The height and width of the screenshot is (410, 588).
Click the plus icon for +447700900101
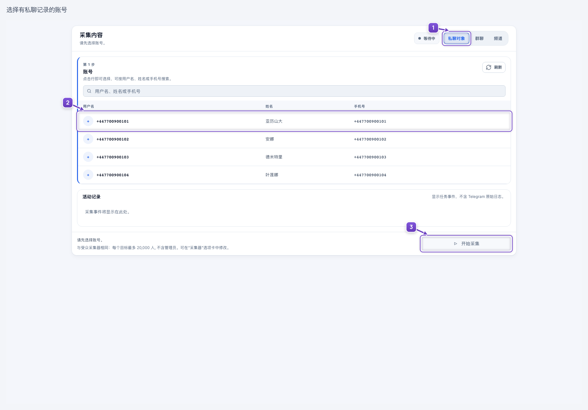88,121
